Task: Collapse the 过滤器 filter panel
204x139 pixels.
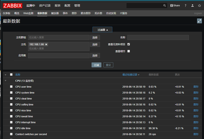Action: pos(102,30)
